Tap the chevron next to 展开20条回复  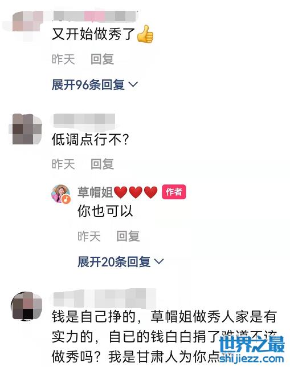point(159,261)
